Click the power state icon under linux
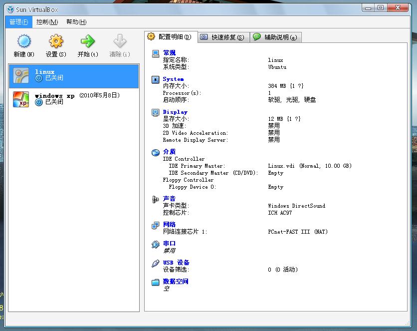Screen dimensions: 417x331 39,78
